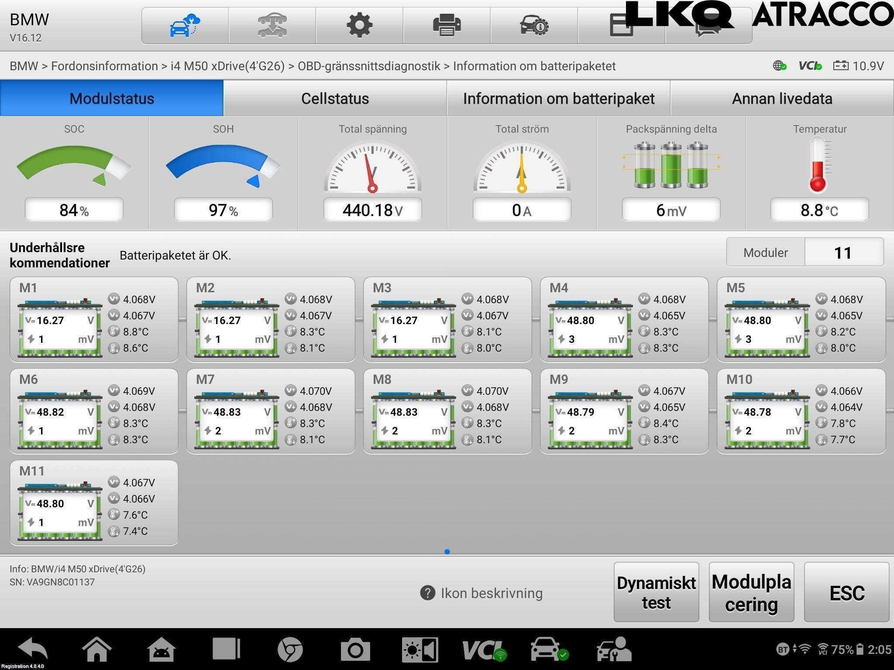Open the camera screenshot icon
Viewport: 894px width, 670px height.
355,649
